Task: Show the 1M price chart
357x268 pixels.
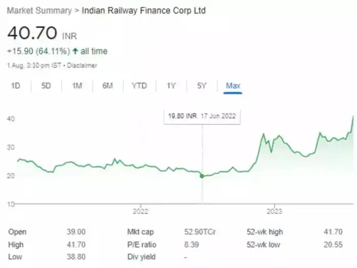Action: [77, 86]
